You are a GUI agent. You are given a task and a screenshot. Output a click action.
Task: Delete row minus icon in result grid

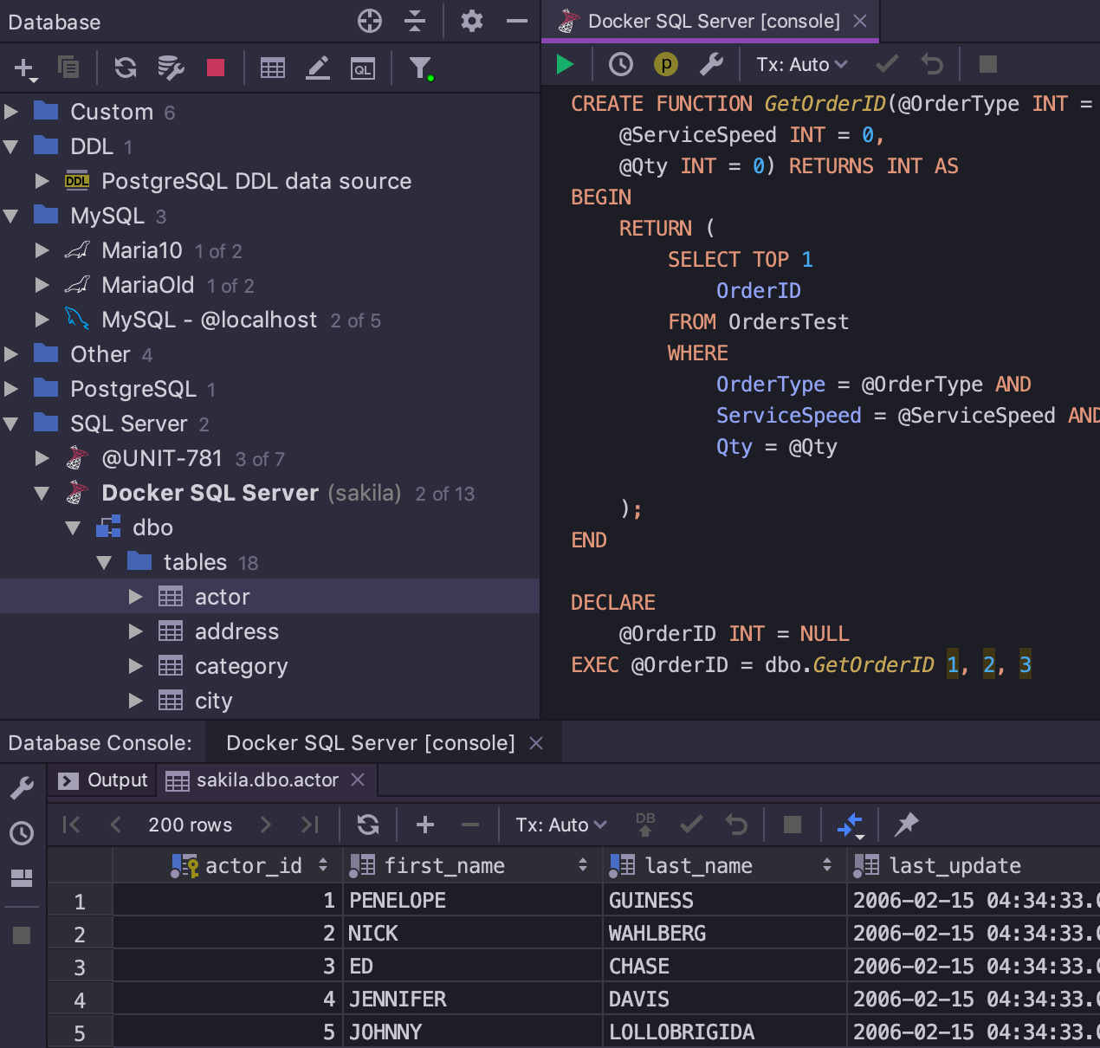click(470, 825)
